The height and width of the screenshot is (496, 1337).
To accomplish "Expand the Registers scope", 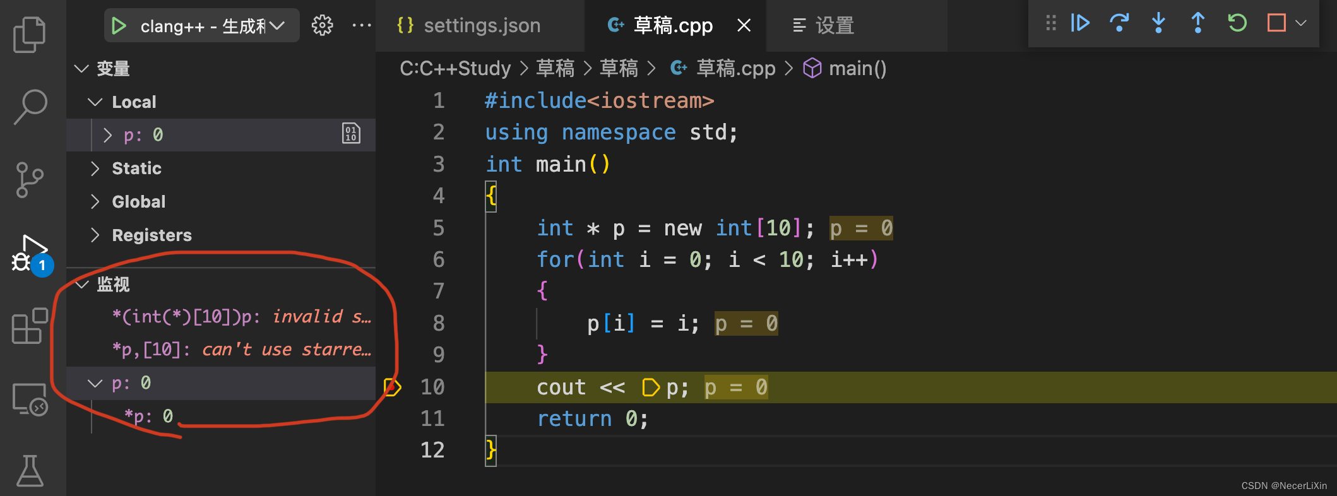I will point(95,235).
